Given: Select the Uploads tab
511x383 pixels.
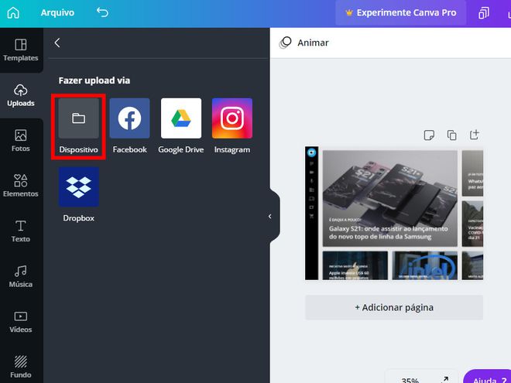Looking at the screenshot, I should click(x=21, y=95).
